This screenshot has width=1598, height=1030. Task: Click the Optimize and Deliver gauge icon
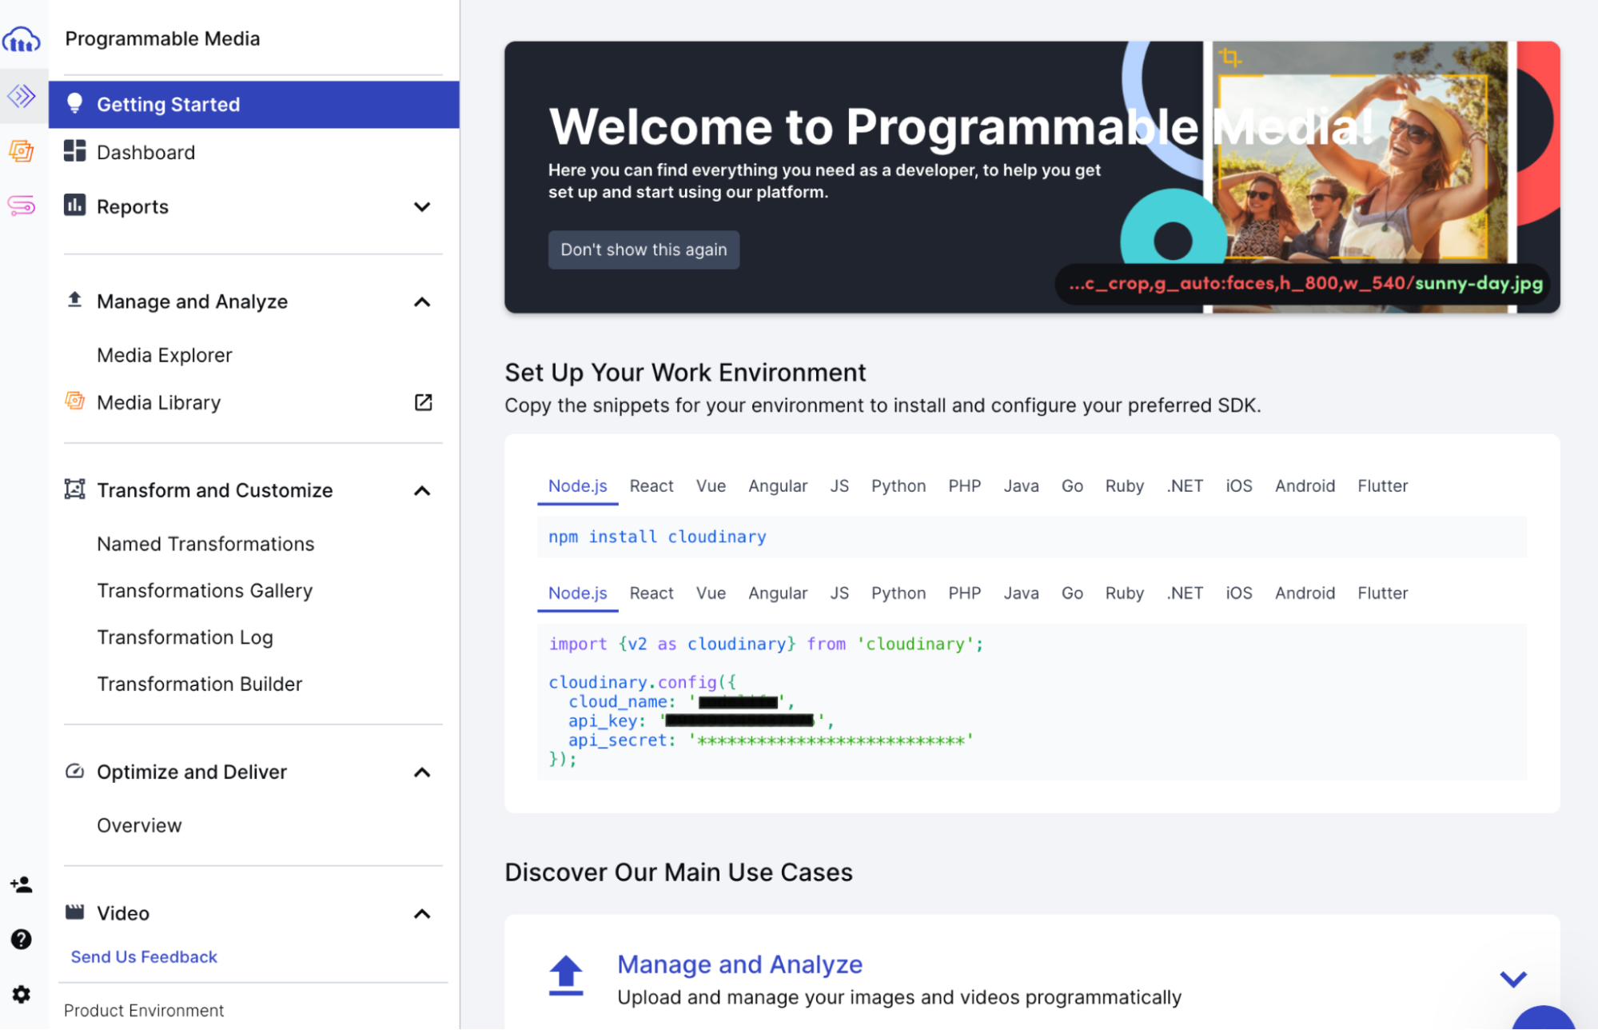74,771
